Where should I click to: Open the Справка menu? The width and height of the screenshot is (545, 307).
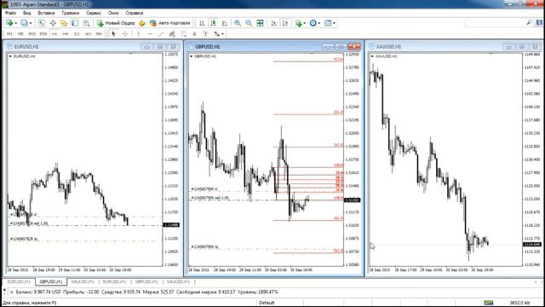[x=135, y=13]
